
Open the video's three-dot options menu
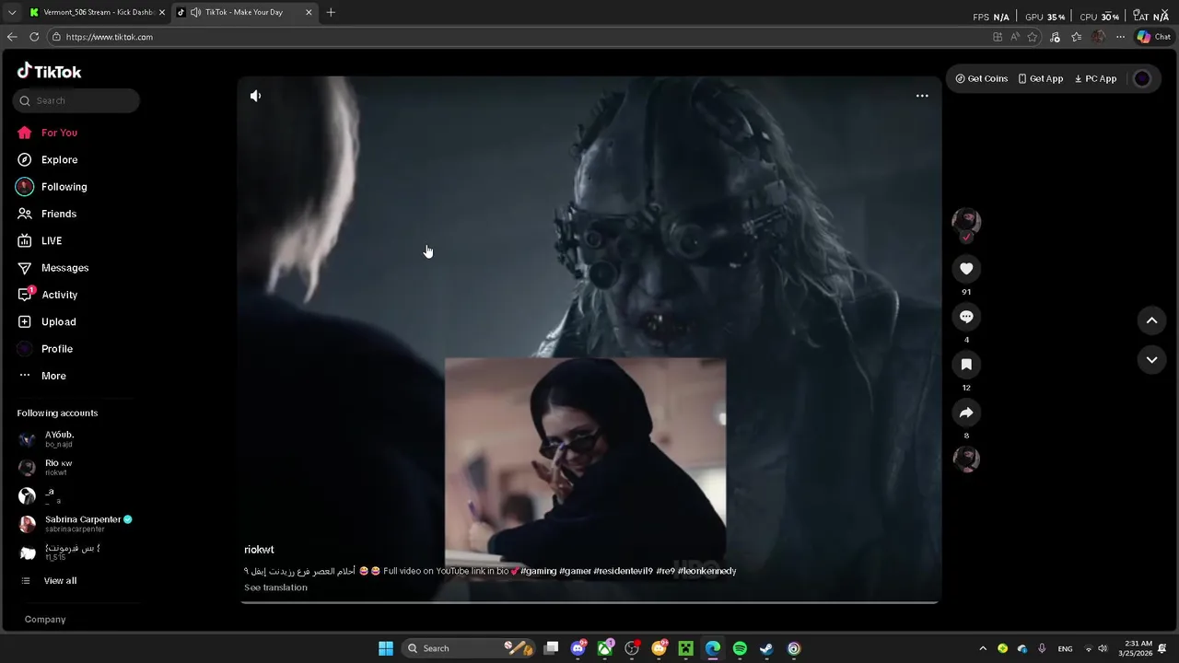(x=922, y=96)
